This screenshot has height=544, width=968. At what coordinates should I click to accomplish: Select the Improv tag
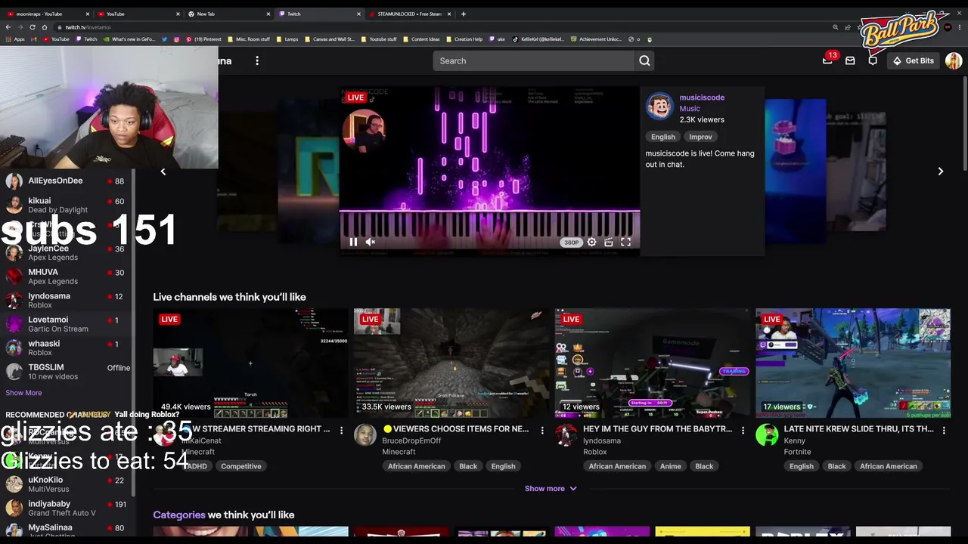(700, 137)
